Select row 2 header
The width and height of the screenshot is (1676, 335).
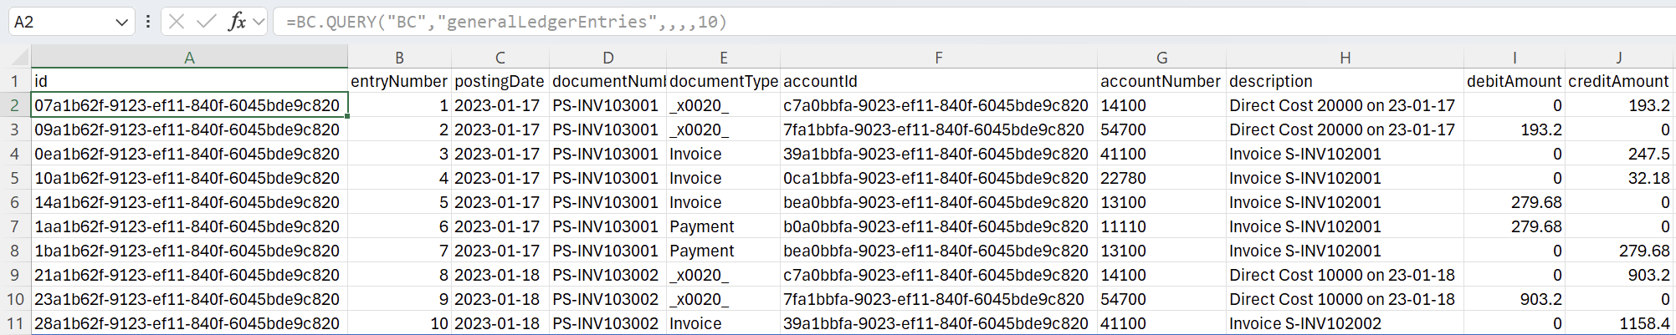tap(15, 105)
